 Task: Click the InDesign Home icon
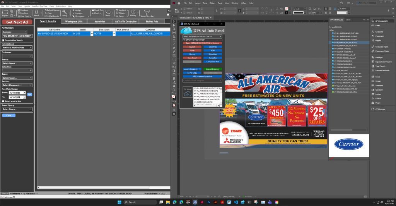tap(179, 3)
